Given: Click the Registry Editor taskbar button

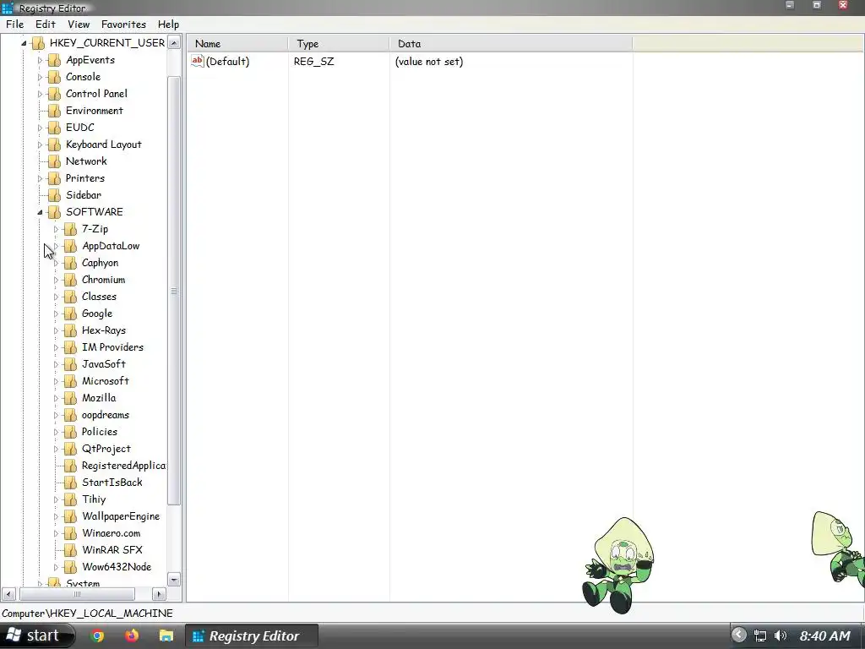Looking at the screenshot, I should click(x=251, y=635).
